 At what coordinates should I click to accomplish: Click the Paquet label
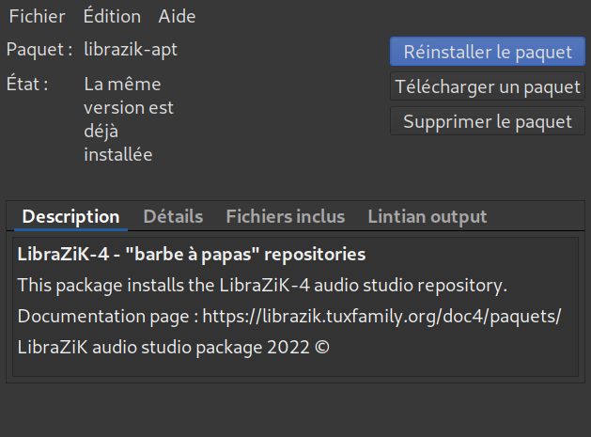click(x=39, y=49)
